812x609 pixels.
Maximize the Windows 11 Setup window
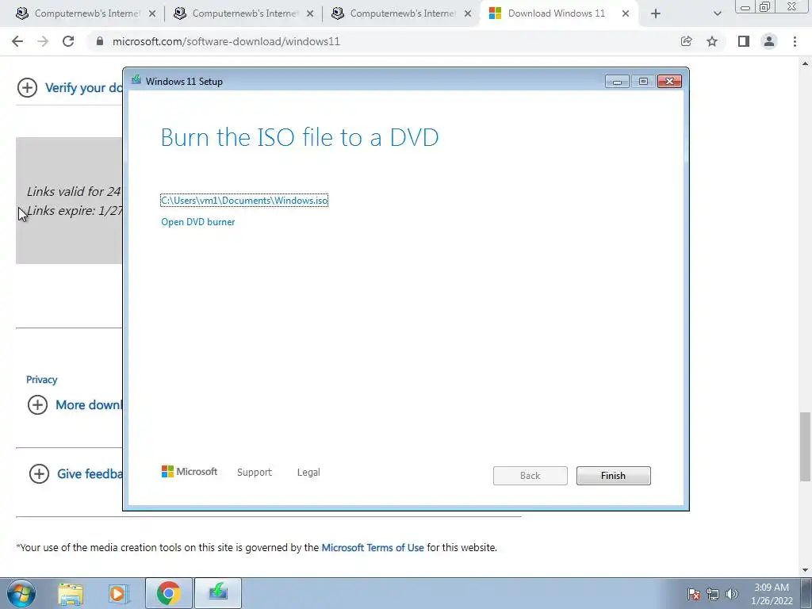pos(643,82)
